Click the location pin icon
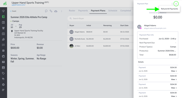Viewport: 182px width, 98px height. [x=12, y=31]
